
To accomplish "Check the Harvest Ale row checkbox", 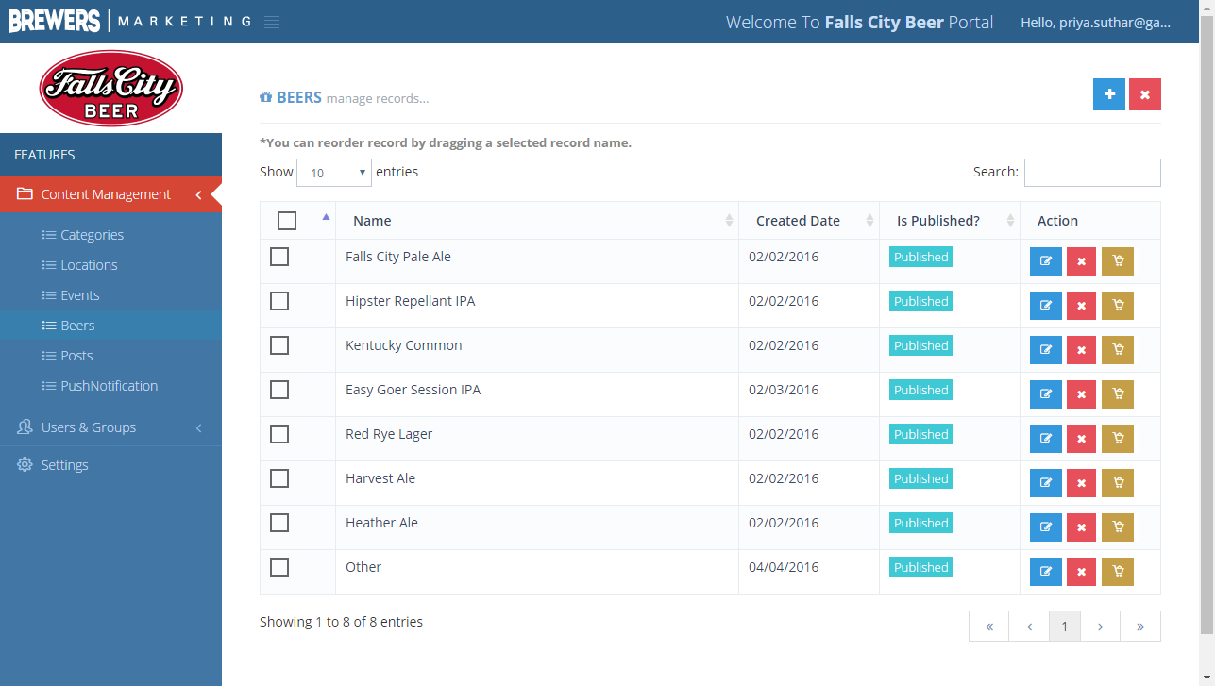I will [279, 478].
